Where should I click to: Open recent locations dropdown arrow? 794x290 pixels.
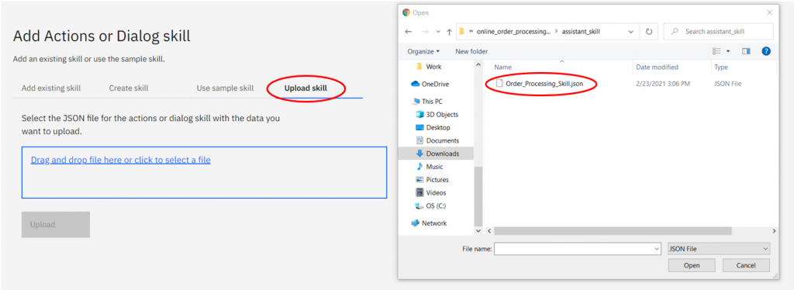[438, 32]
